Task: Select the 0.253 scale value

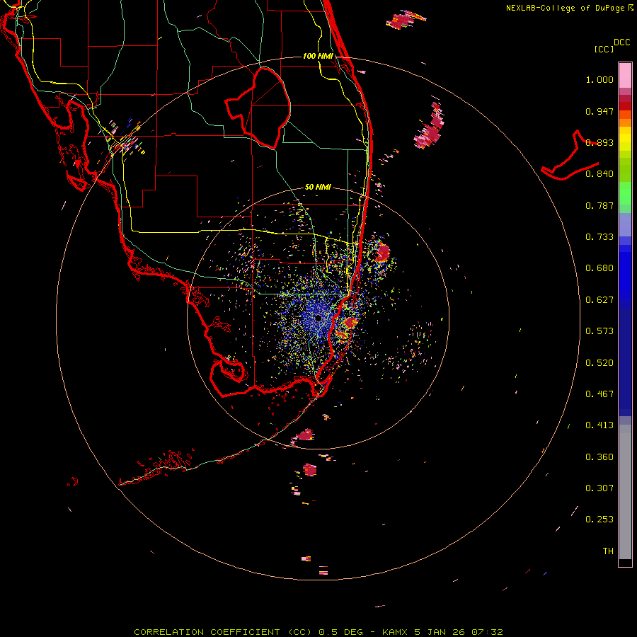Action: pyautogui.click(x=599, y=520)
